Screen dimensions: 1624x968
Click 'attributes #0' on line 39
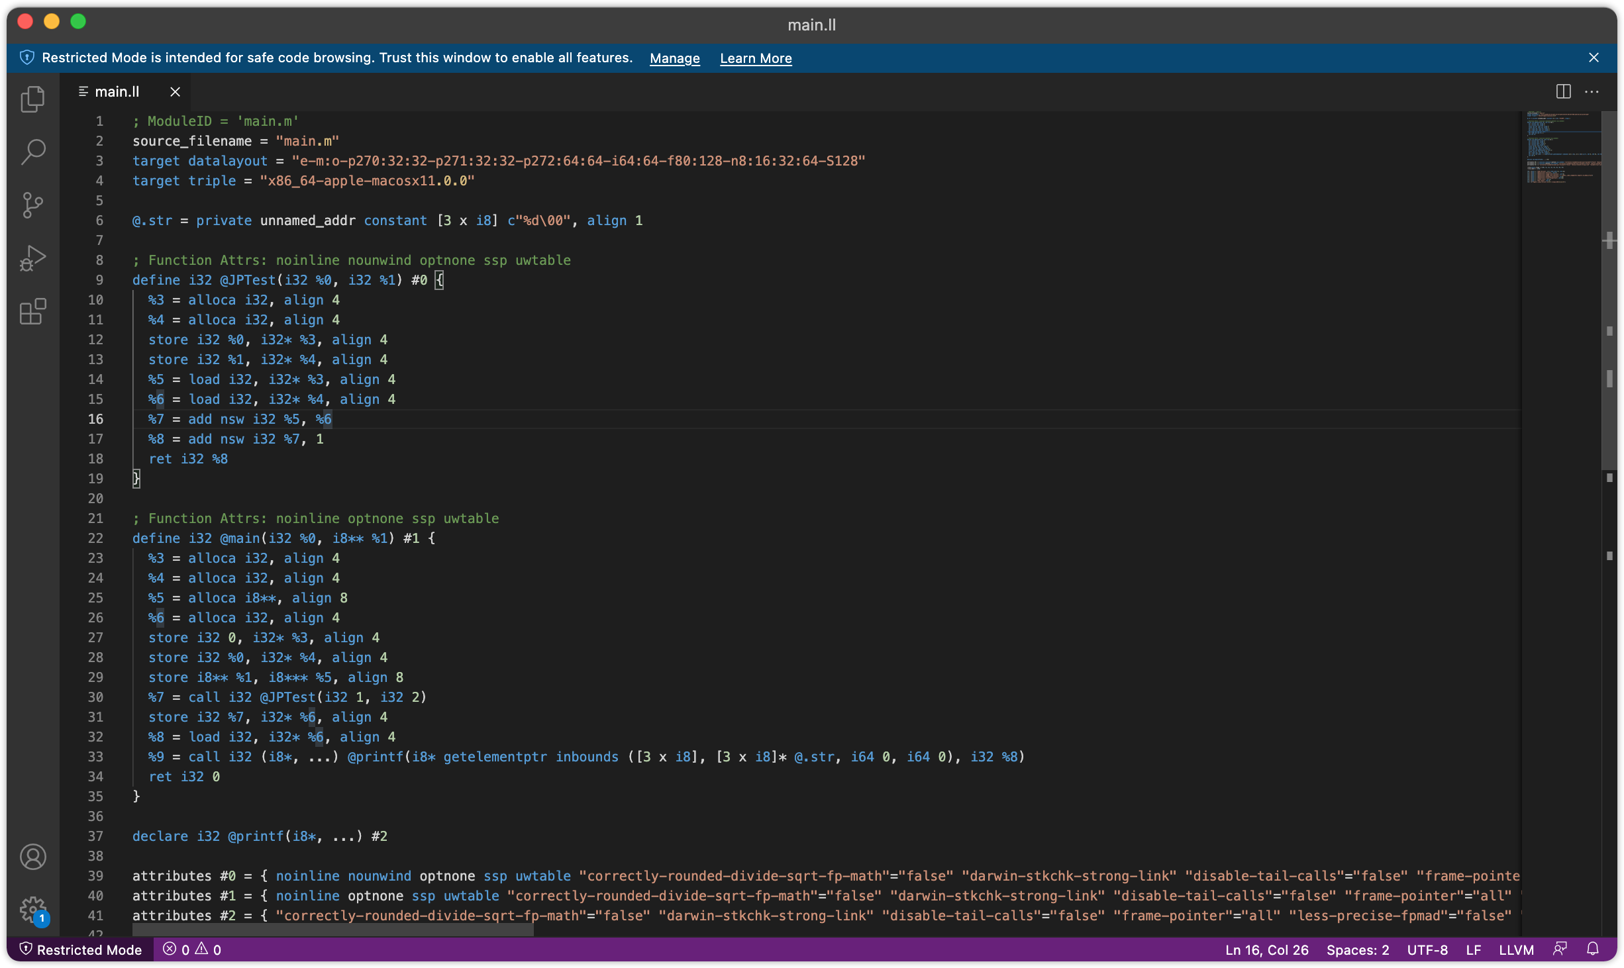[x=184, y=876]
